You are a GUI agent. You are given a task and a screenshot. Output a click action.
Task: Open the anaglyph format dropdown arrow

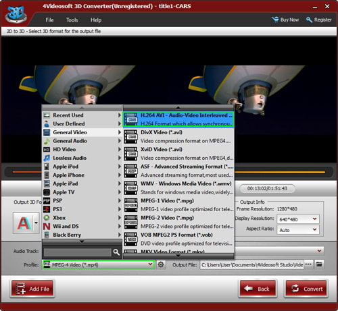pos(36,223)
